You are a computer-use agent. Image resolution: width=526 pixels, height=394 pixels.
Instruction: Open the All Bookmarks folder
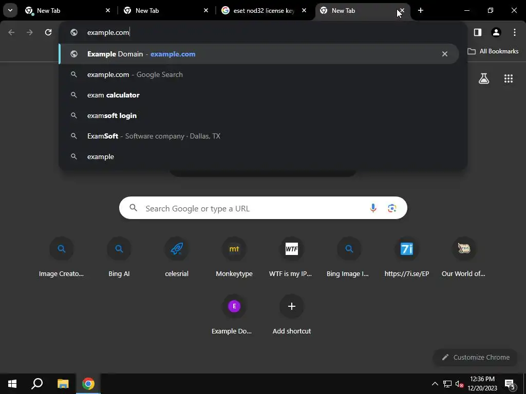point(493,51)
